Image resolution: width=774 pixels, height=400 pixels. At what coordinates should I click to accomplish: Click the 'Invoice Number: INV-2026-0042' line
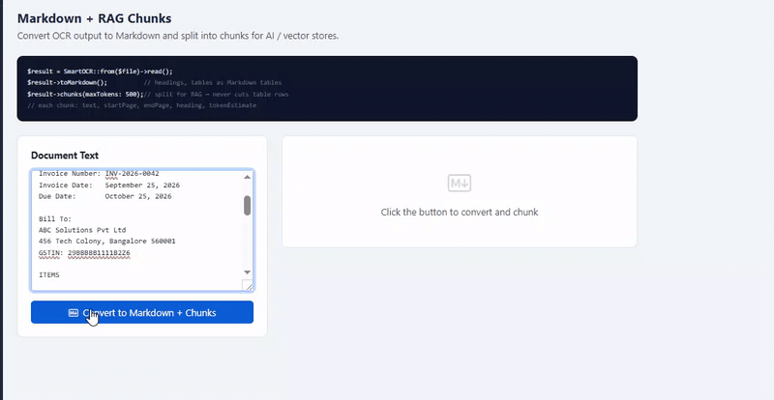(x=99, y=174)
